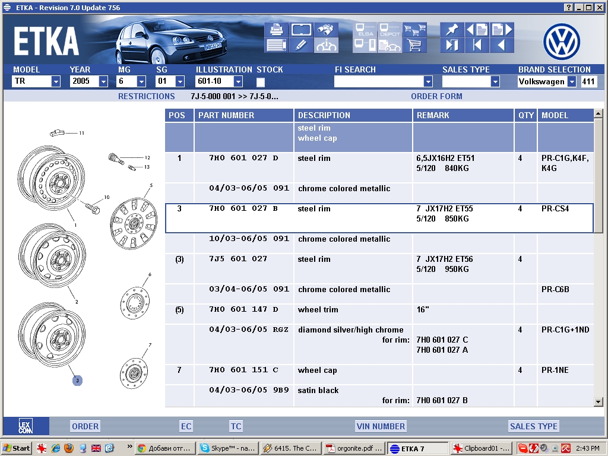Go to next page icon
The width and height of the screenshot is (608, 456).
(501, 30)
